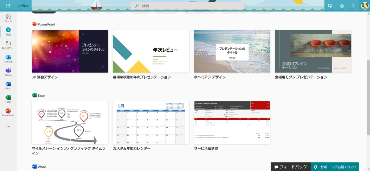Viewport: 370px width, 171px height.
Task: Open the 3D 浮動デザイン template thumbnail
Action: pyautogui.click(x=70, y=51)
